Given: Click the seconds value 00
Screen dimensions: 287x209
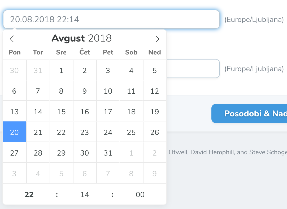Looking at the screenshot, I should pos(140,194).
